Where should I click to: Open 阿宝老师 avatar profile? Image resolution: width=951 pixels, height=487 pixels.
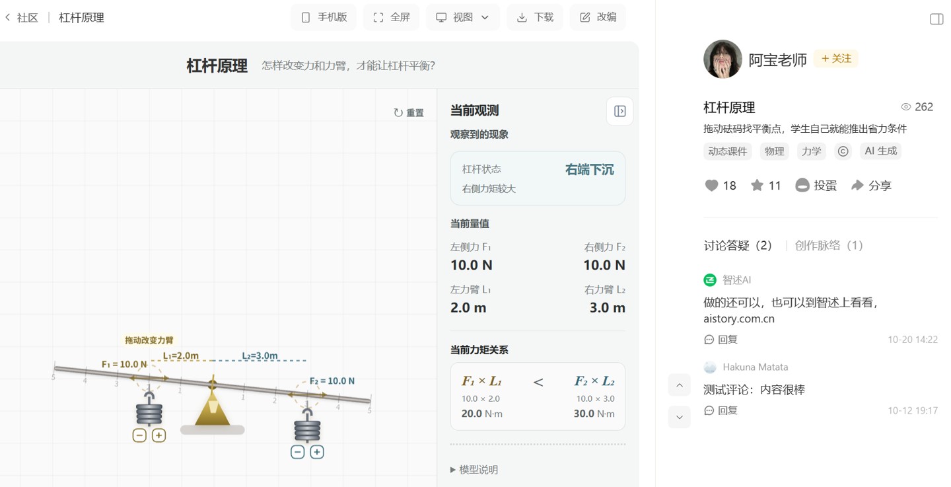click(x=722, y=59)
